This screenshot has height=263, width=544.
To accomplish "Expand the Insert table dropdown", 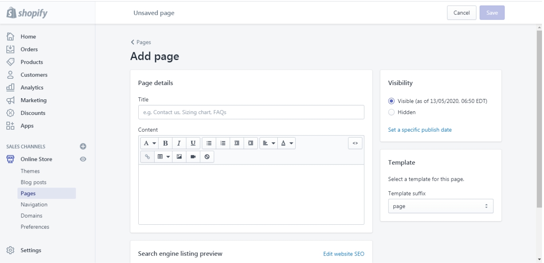I will click(163, 157).
